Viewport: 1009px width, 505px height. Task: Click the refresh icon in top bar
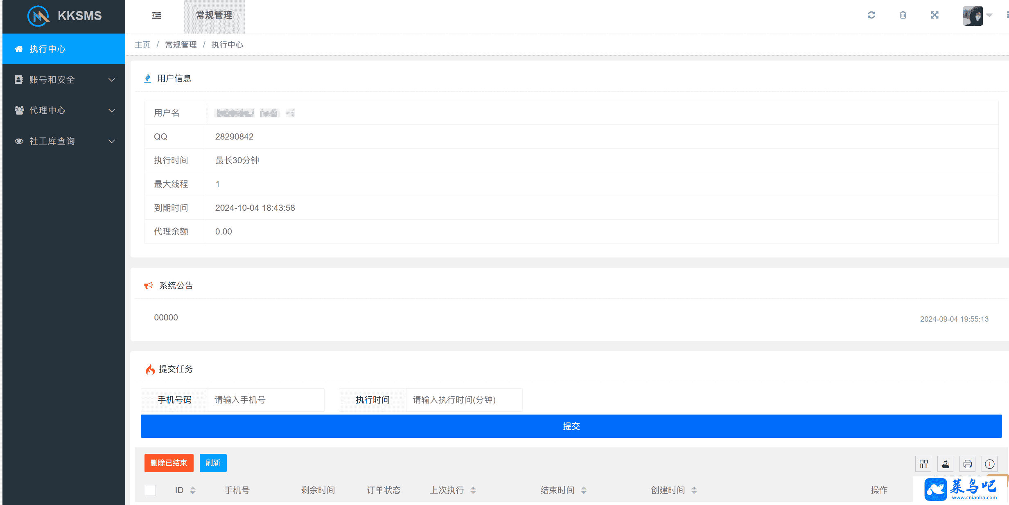(871, 15)
